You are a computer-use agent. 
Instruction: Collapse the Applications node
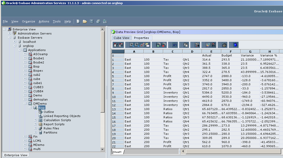pyautogui.click(x=20, y=50)
